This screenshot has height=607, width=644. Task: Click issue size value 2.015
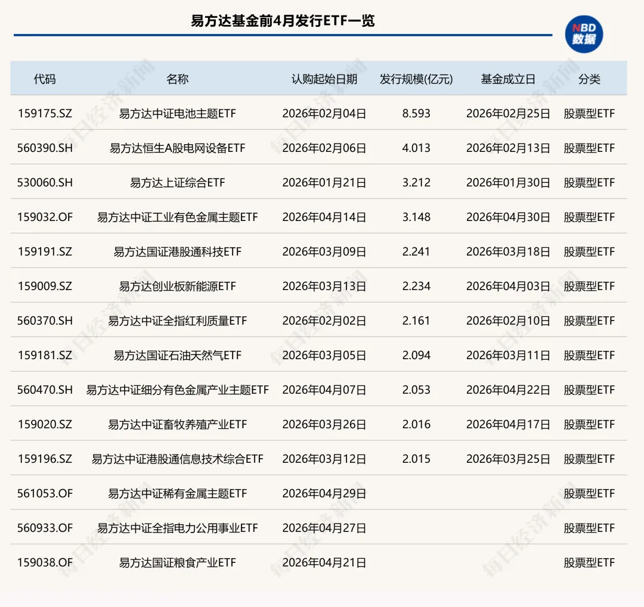coord(416,458)
